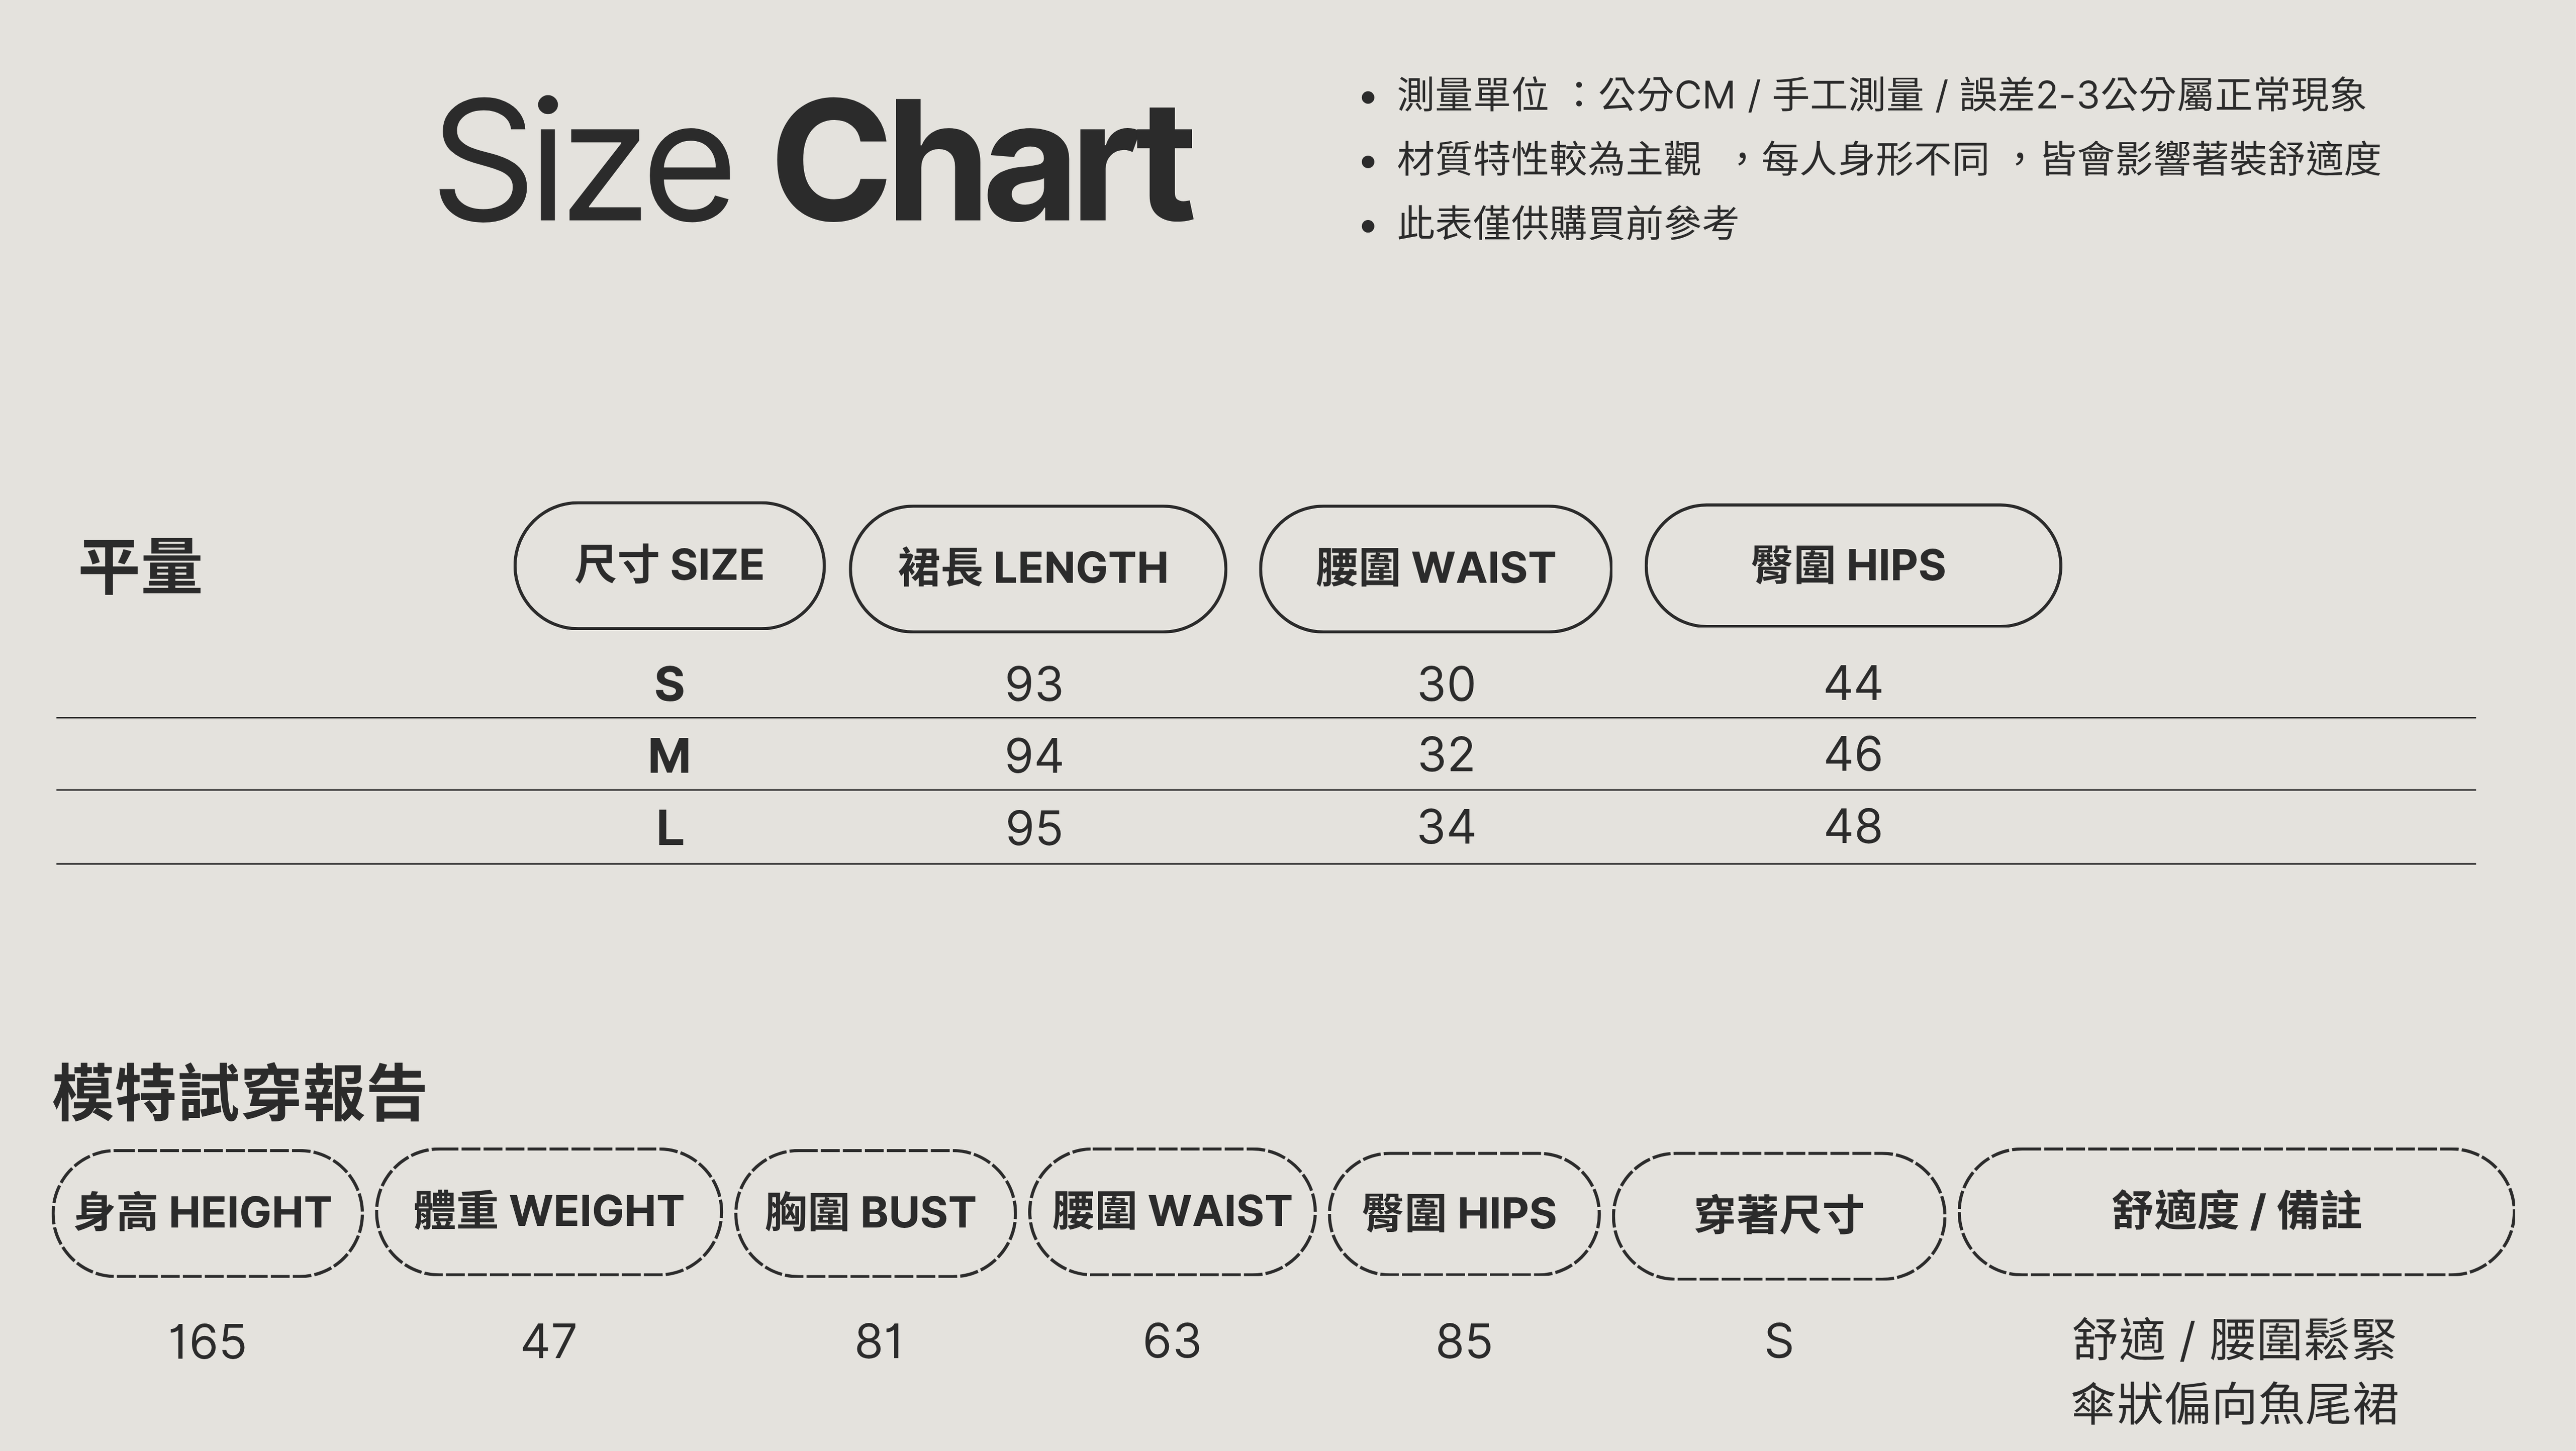
Task: Click the 尺寸 SIZE header pill
Action: pos(669,566)
